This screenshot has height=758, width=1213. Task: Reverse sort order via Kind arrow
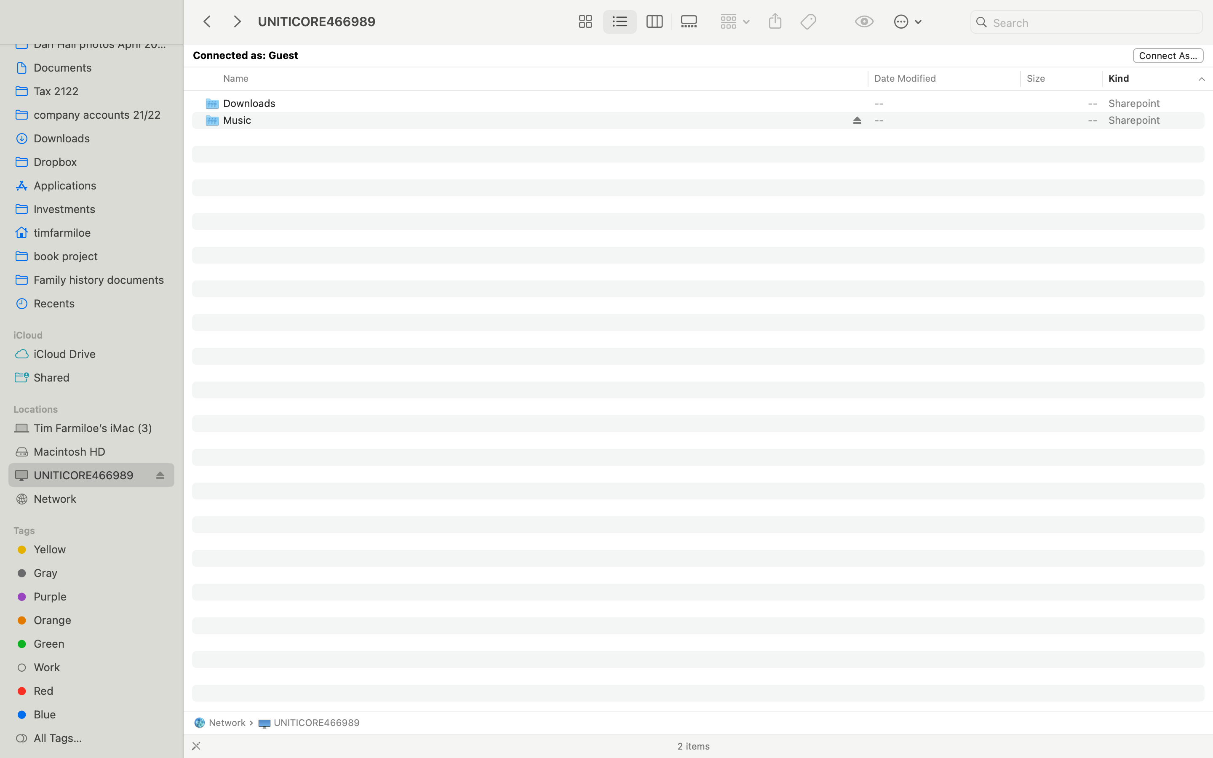[1201, 79]
